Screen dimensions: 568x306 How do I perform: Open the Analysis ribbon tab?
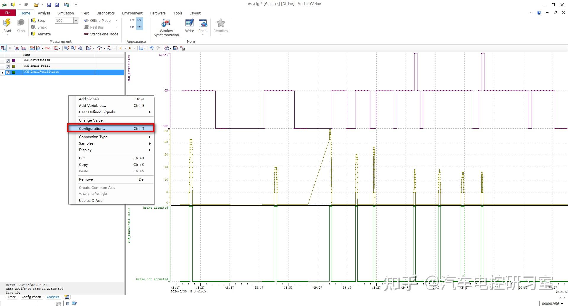(x=44, y=13)
